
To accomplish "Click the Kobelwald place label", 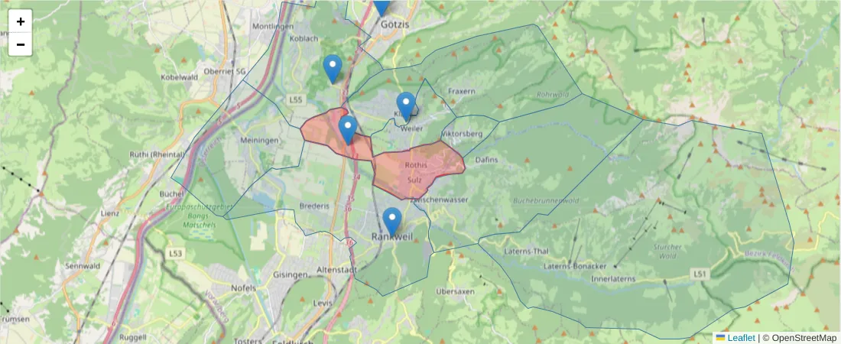I will coord(179,76).
